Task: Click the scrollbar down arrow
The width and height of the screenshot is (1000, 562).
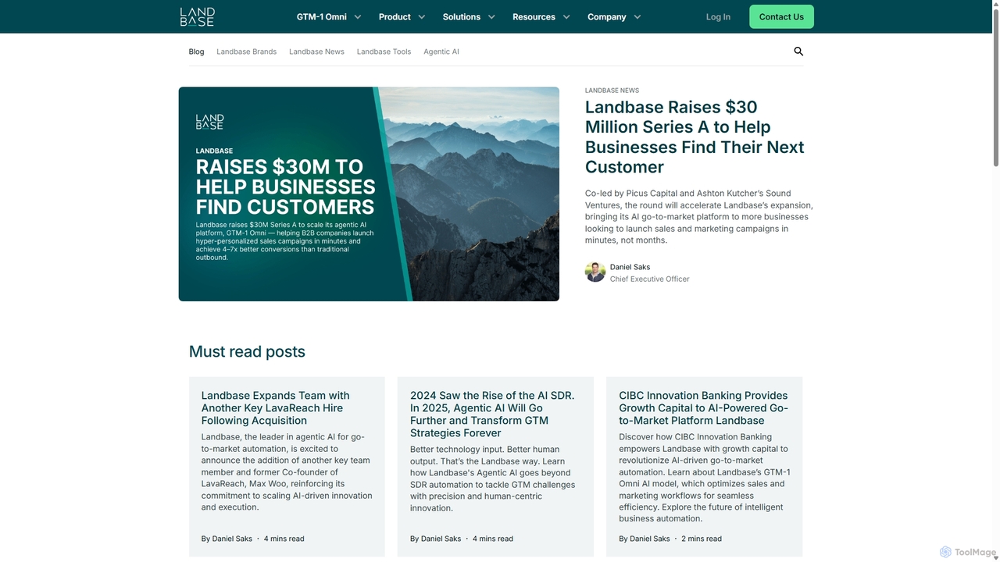Action: (995, 557)
